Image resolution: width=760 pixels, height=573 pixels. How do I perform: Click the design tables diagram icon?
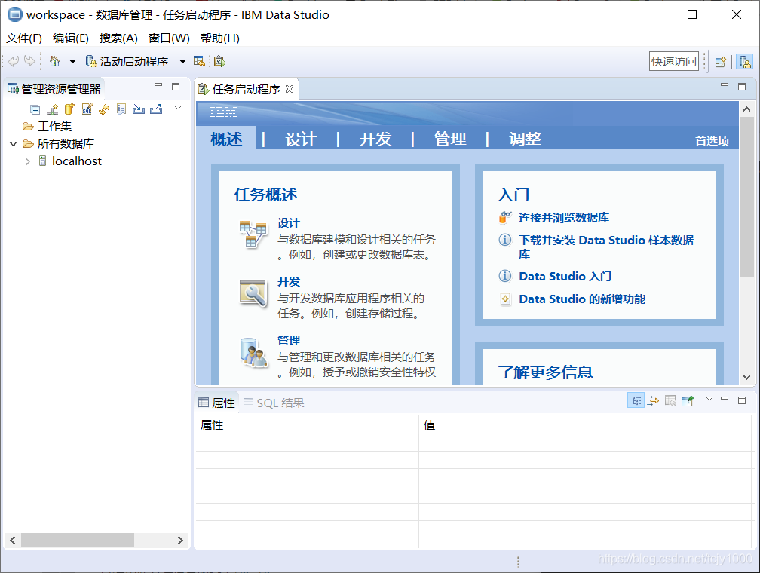coord(253,234)
